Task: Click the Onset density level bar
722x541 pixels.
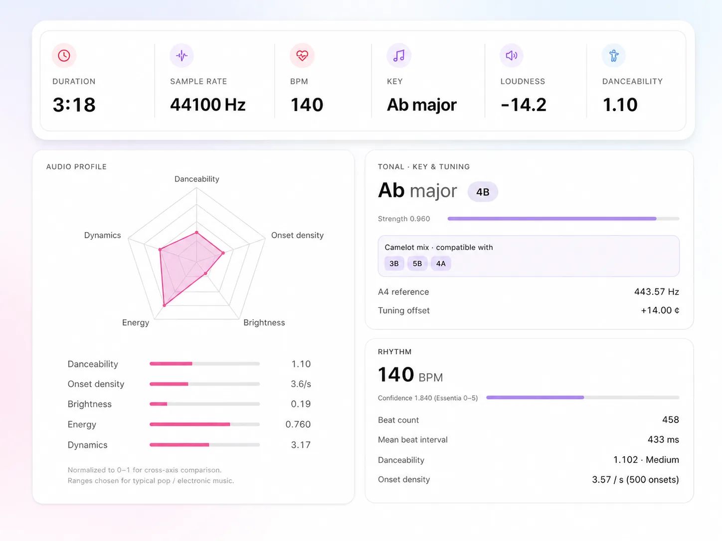Action: (204, 384)
